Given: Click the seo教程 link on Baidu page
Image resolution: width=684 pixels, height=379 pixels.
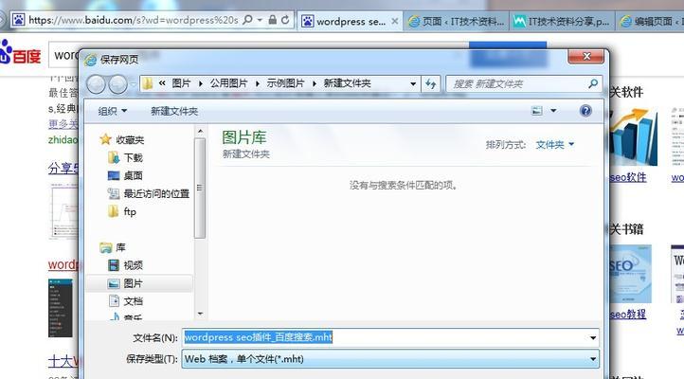Looking at the screenshot, I should pyautogui.click(x=628, y=315).
